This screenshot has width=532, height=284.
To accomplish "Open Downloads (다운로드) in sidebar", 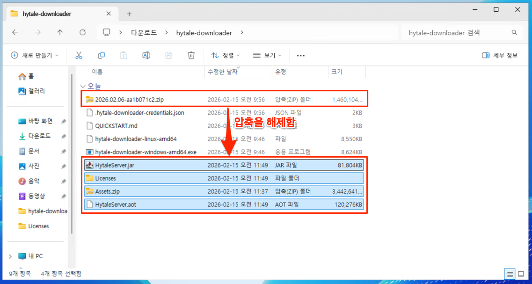I will click(x=35, y=136).
